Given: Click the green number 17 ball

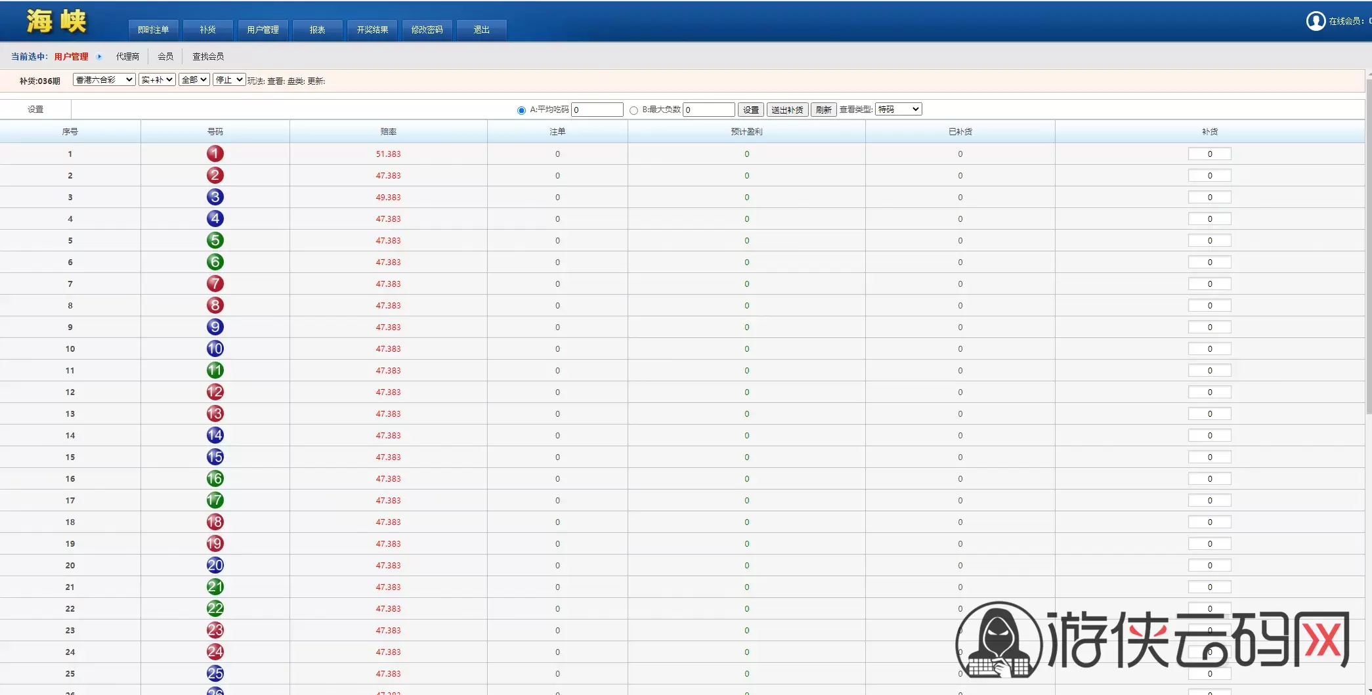Looking at the screenshot, I should pyautogui.click(x=215, y=500).
